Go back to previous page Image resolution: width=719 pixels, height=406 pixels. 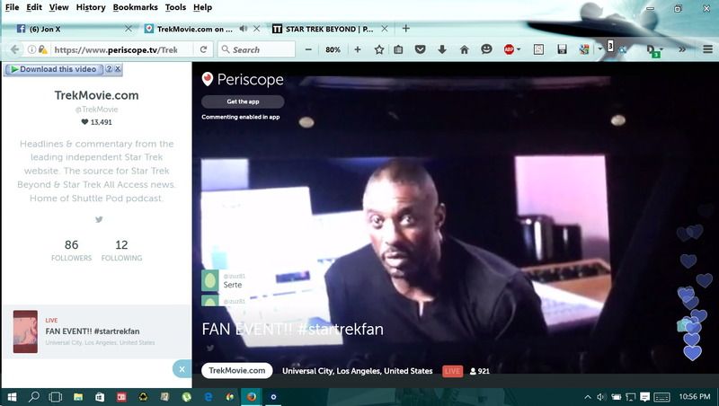pyautogui.click(x=14, y=49)
